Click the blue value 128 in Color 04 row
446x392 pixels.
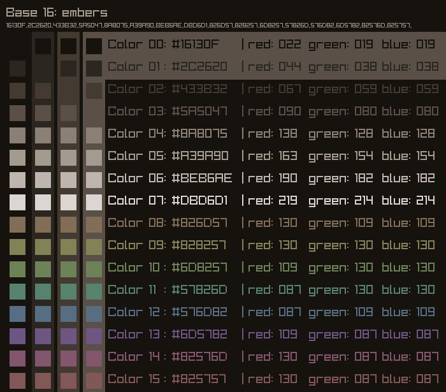tap(427, 133)
